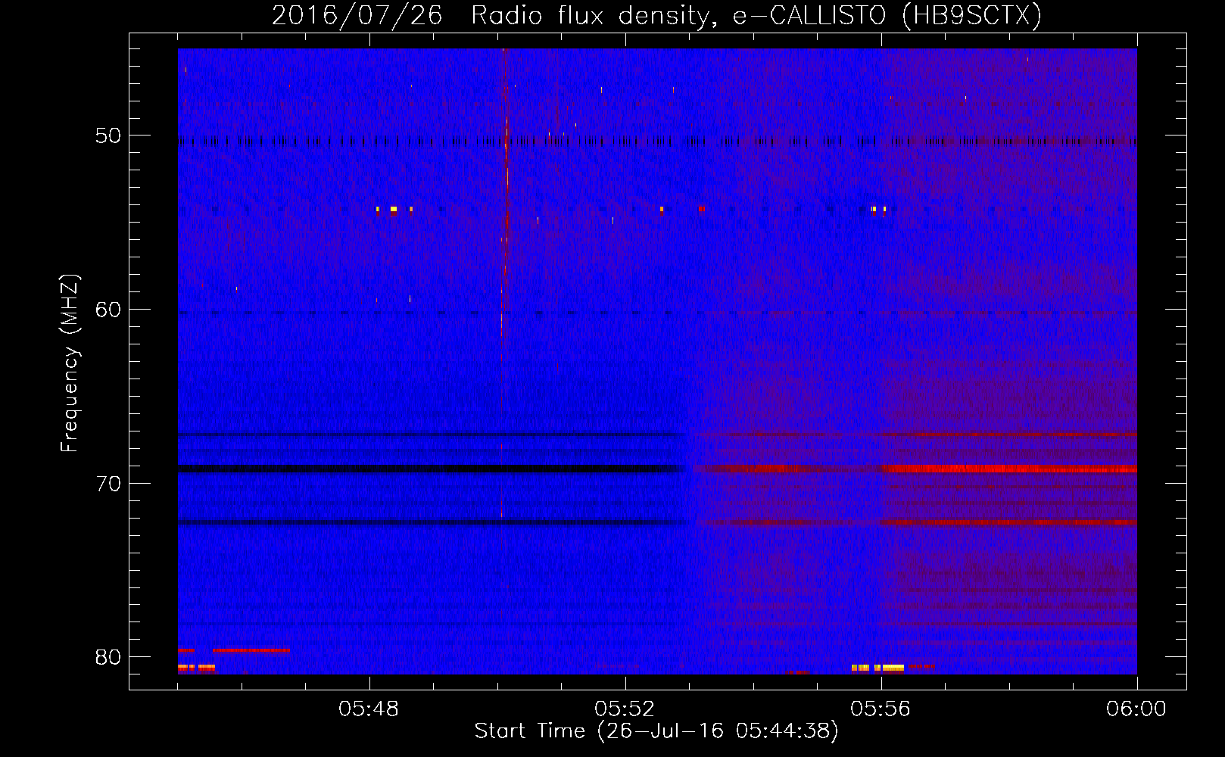Select the 80 frequency tick label
This screenshot has width=1225, height=757.
(x=109, y=657)
